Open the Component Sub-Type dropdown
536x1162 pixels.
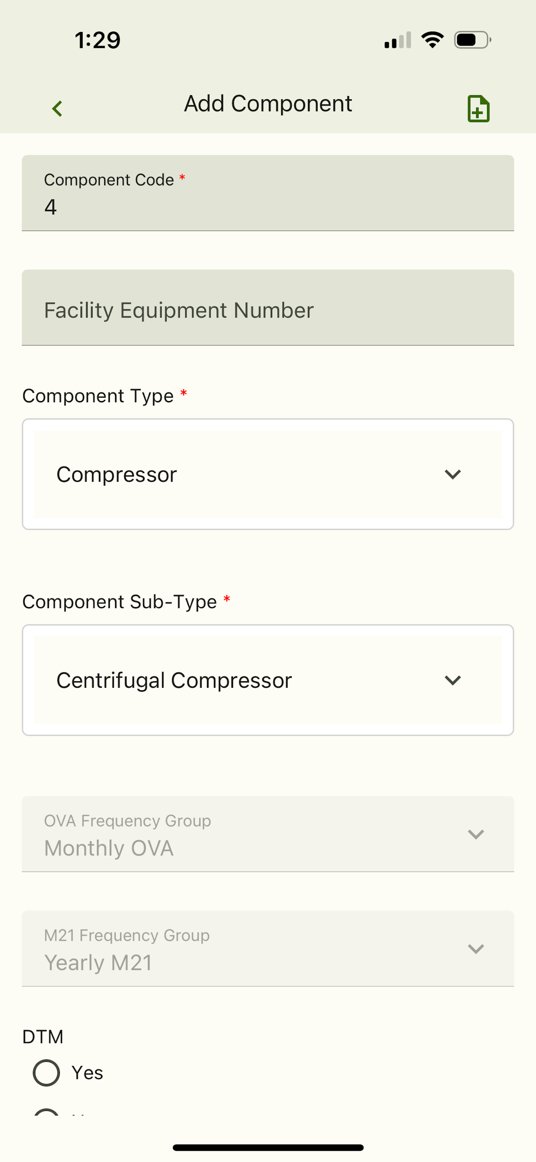tap(268, 680)
